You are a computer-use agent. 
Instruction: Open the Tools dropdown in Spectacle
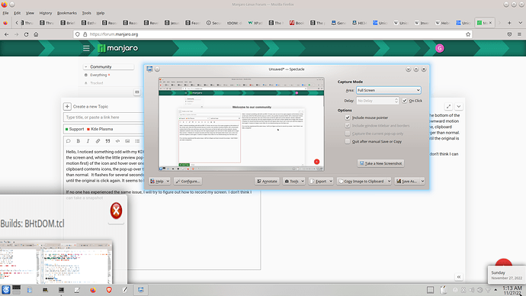pos(293,182)
